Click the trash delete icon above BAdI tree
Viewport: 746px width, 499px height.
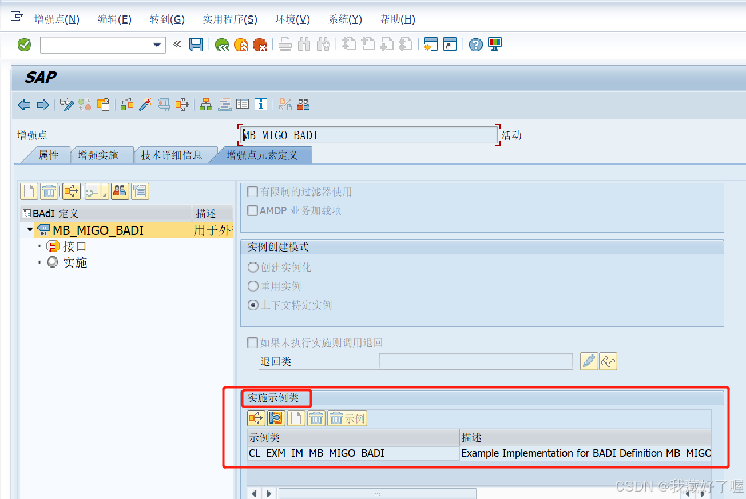(50, 191)
